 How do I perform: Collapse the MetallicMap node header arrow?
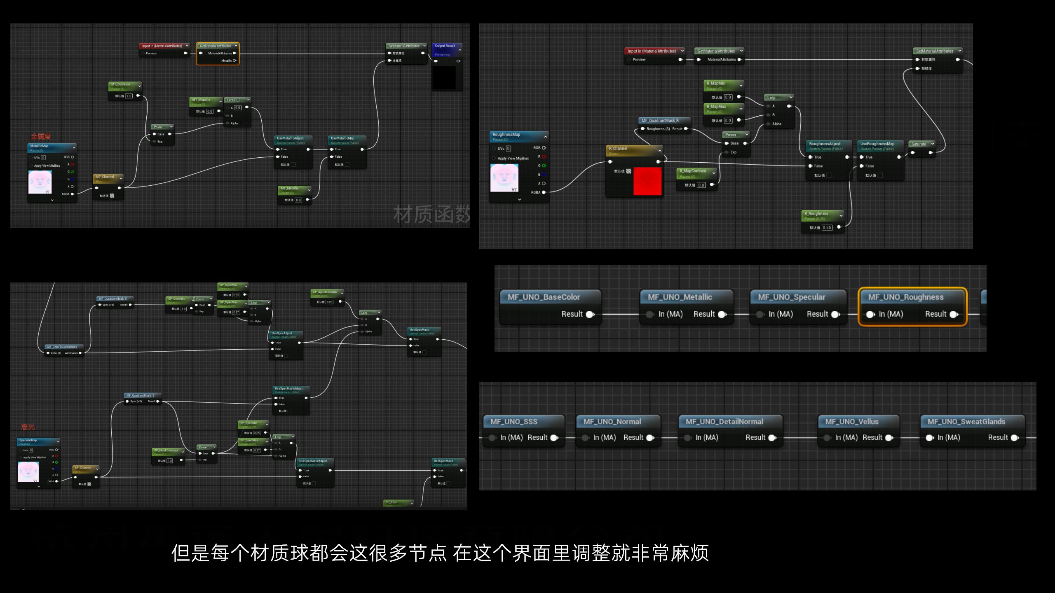point(74,148)
